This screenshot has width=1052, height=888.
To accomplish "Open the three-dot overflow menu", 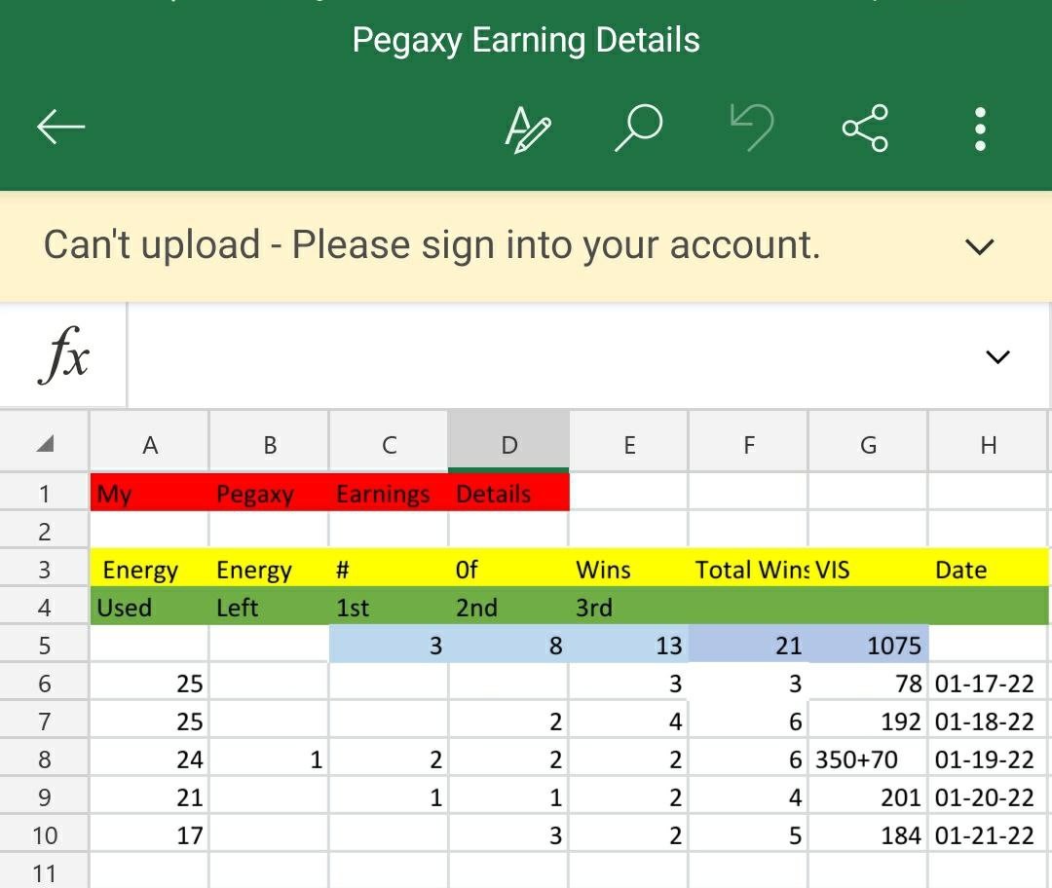I will [980, 129].
